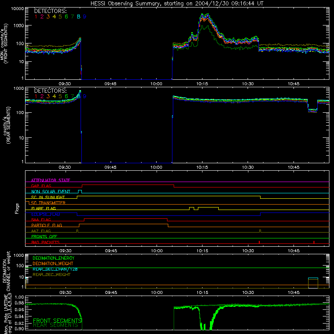
Task: Select magenta detector 2 in top panel legend
Action: coord(42,17)
